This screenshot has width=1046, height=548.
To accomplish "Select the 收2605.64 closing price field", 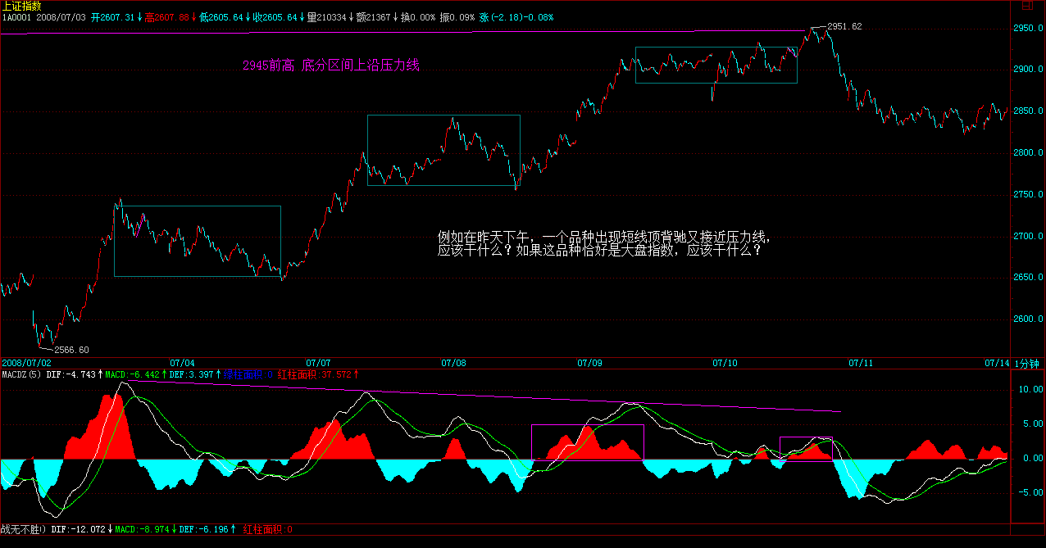I will tap(278, 16).
